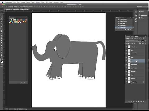The image size is (149, 111).
Task: Select the Lasso tool
Action: [x=2, y=17]
